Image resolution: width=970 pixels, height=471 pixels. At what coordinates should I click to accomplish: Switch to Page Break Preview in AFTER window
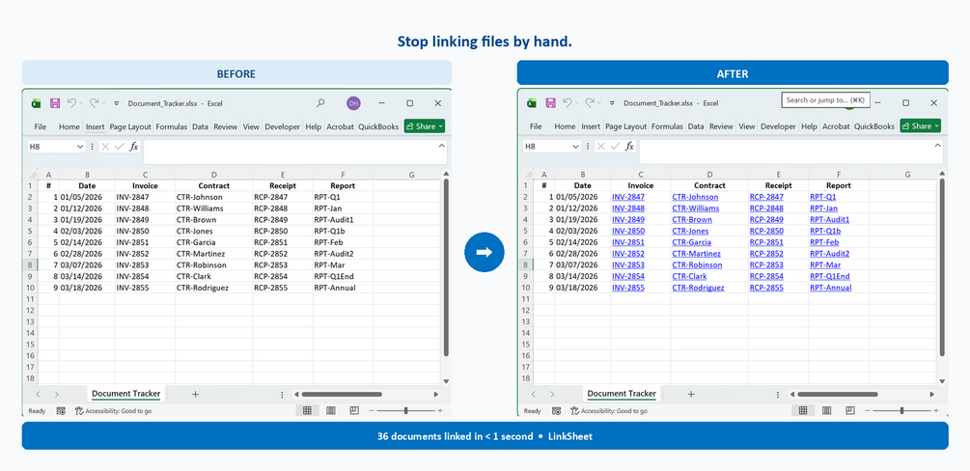point(850,410)
